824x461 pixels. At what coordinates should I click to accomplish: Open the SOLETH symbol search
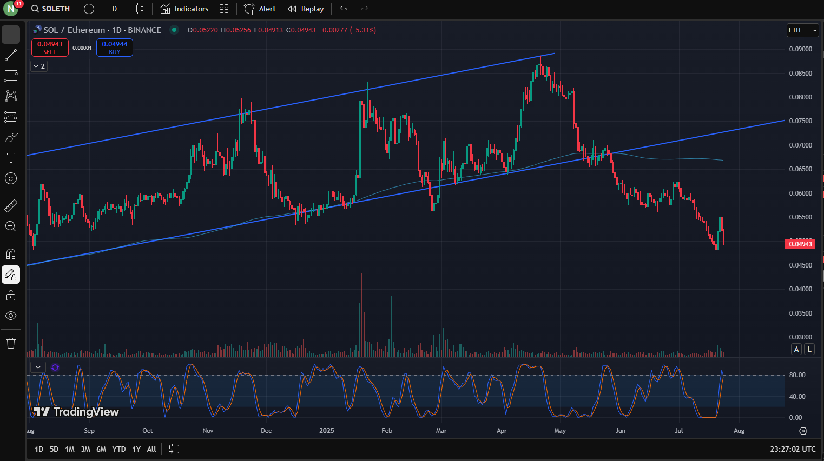pyautogui.click(x=51, y=9)
